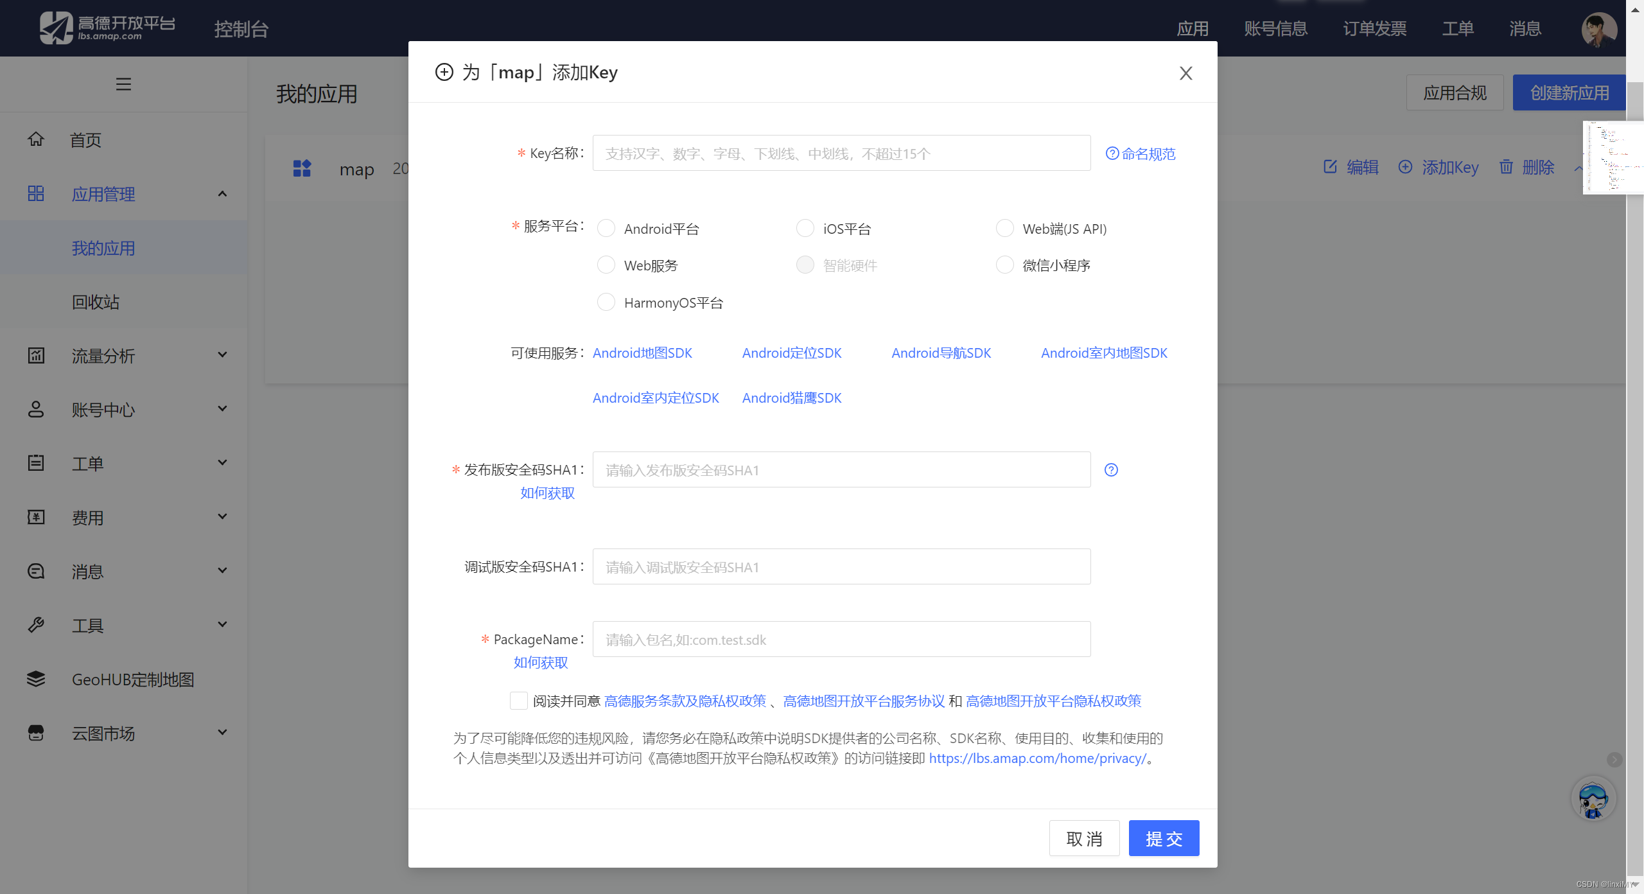This screenshot has width=1644, height=894.
Task: Check the agreement checkbox for 阅读并同意
Action: [x=518, y=701]
